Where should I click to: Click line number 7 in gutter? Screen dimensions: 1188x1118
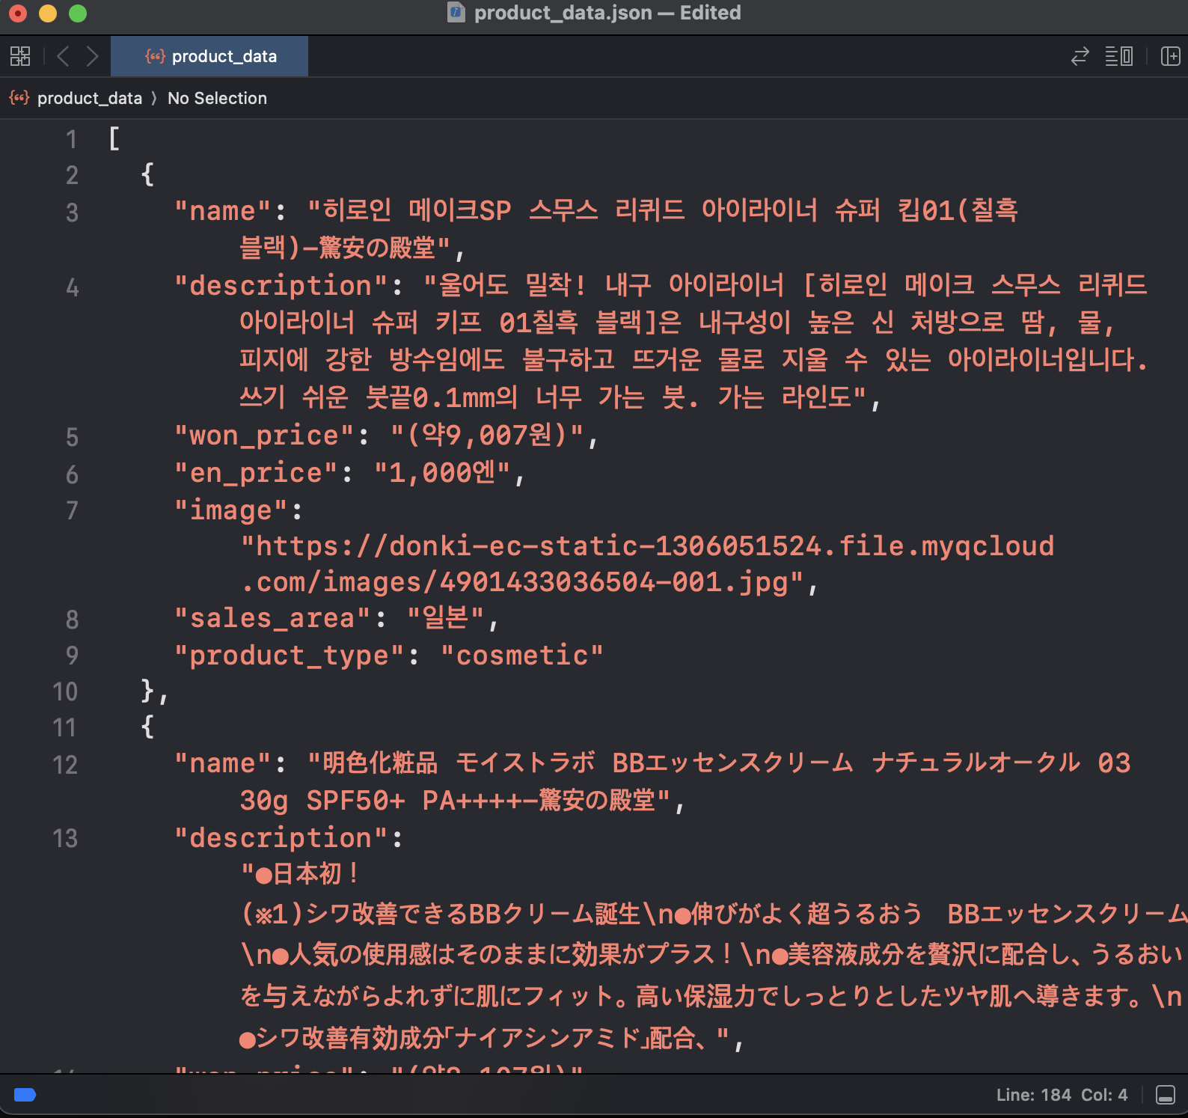click(x=72, y=510)
